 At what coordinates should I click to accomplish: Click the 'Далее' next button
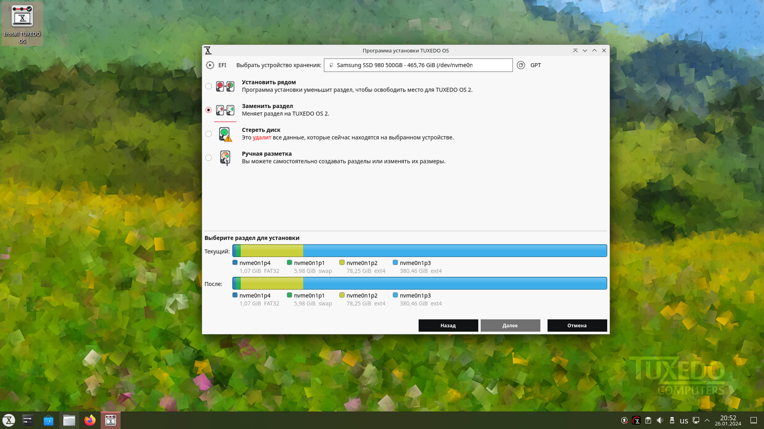tap(510, 326)
